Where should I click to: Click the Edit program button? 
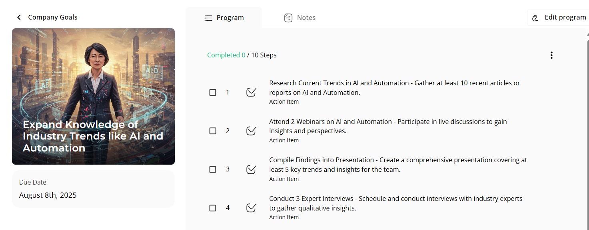pos(559,18)
